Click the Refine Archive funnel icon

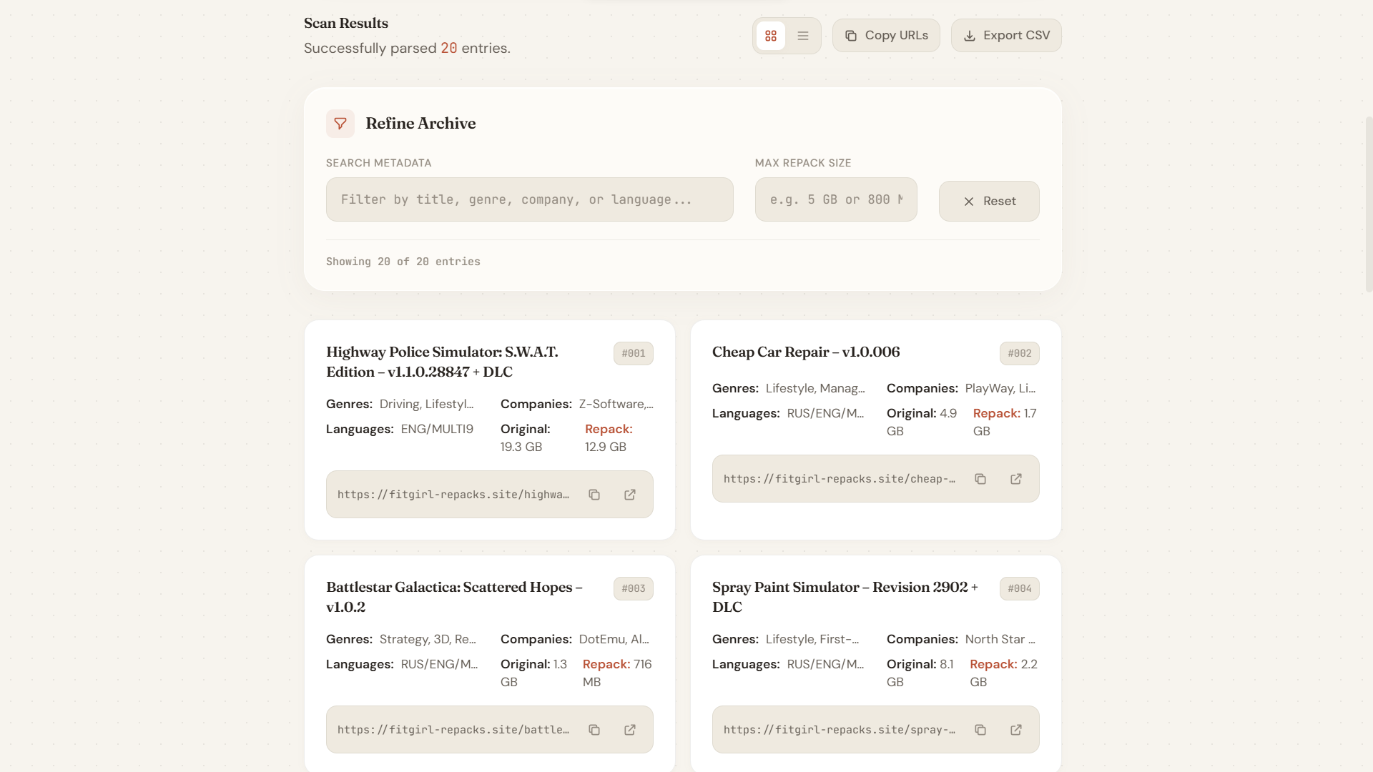[340, 124]
